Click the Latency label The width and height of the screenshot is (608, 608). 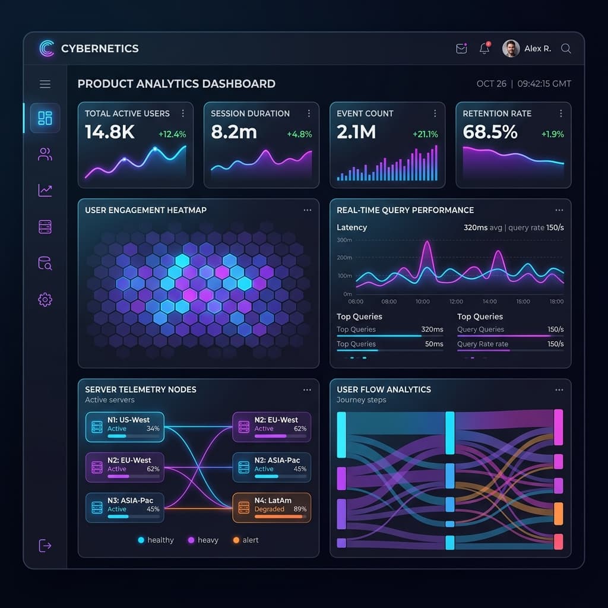(x=351, y=227)
